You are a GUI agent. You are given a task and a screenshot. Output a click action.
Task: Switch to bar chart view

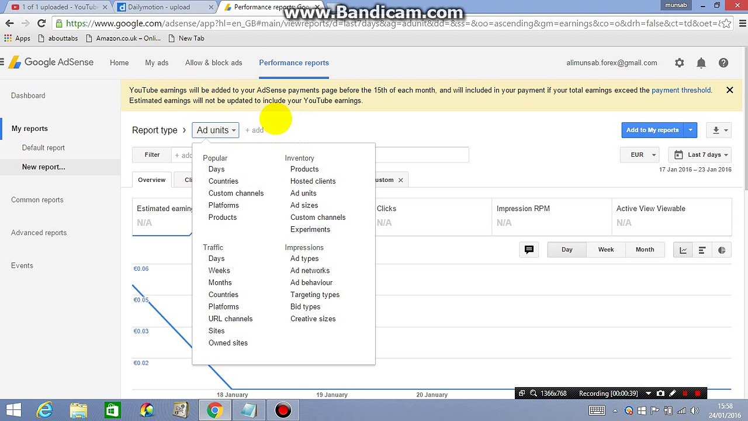point(702,250)
